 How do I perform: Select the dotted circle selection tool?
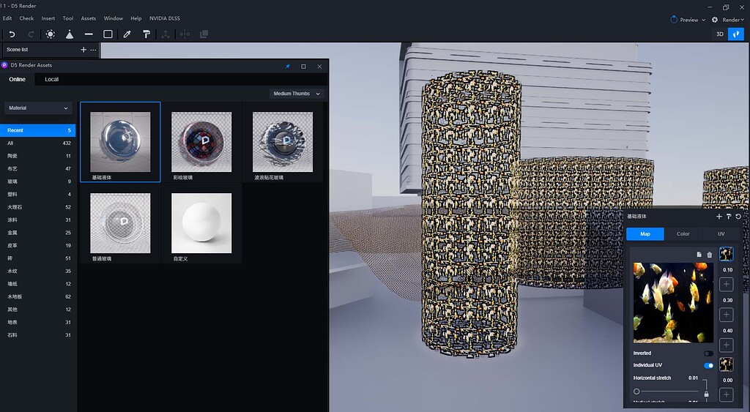click(51, 34)
